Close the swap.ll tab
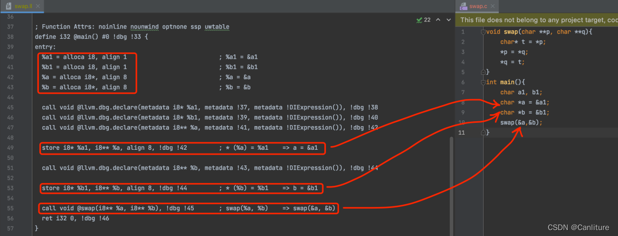This screenshot has height=236, width=618. point(38,6)
